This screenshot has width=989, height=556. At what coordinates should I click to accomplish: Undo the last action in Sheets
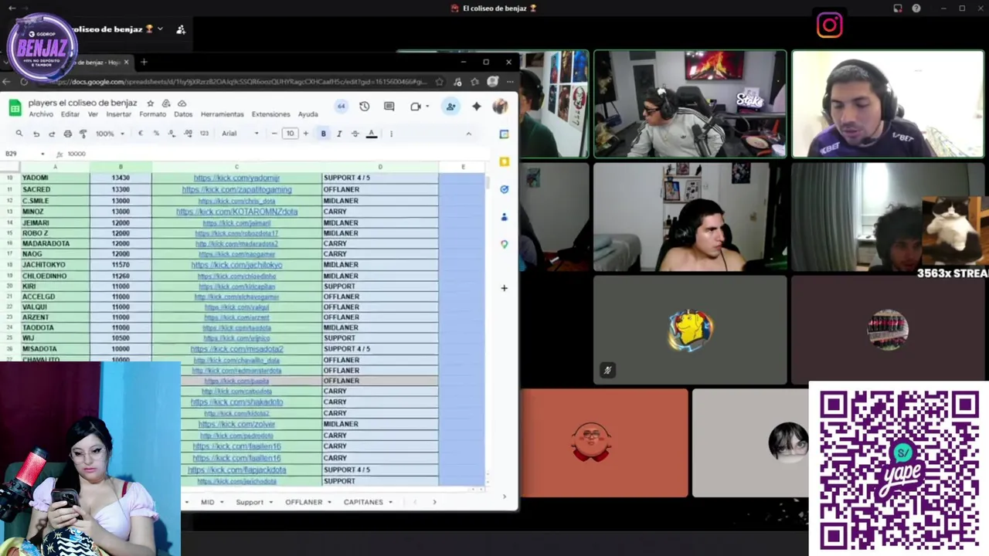(x=36, y=134)
